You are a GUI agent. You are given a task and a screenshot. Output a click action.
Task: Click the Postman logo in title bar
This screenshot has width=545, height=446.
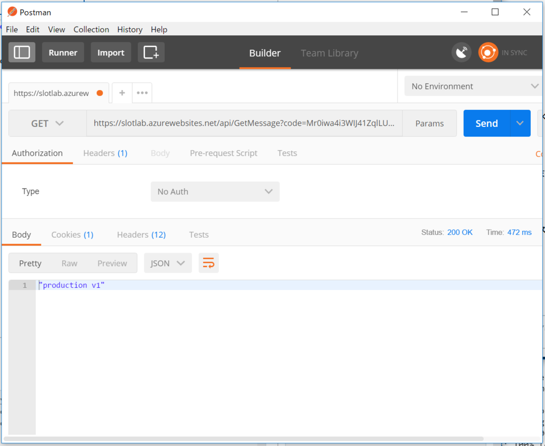12,12
